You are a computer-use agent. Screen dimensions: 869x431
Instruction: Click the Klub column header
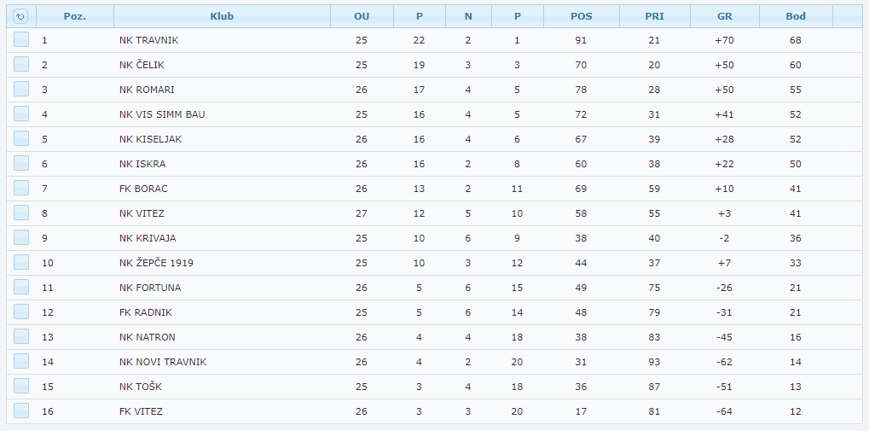tap(222, 16)
